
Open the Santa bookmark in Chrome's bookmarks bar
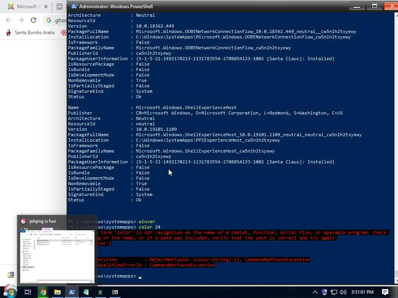click(x=30, y=33)
